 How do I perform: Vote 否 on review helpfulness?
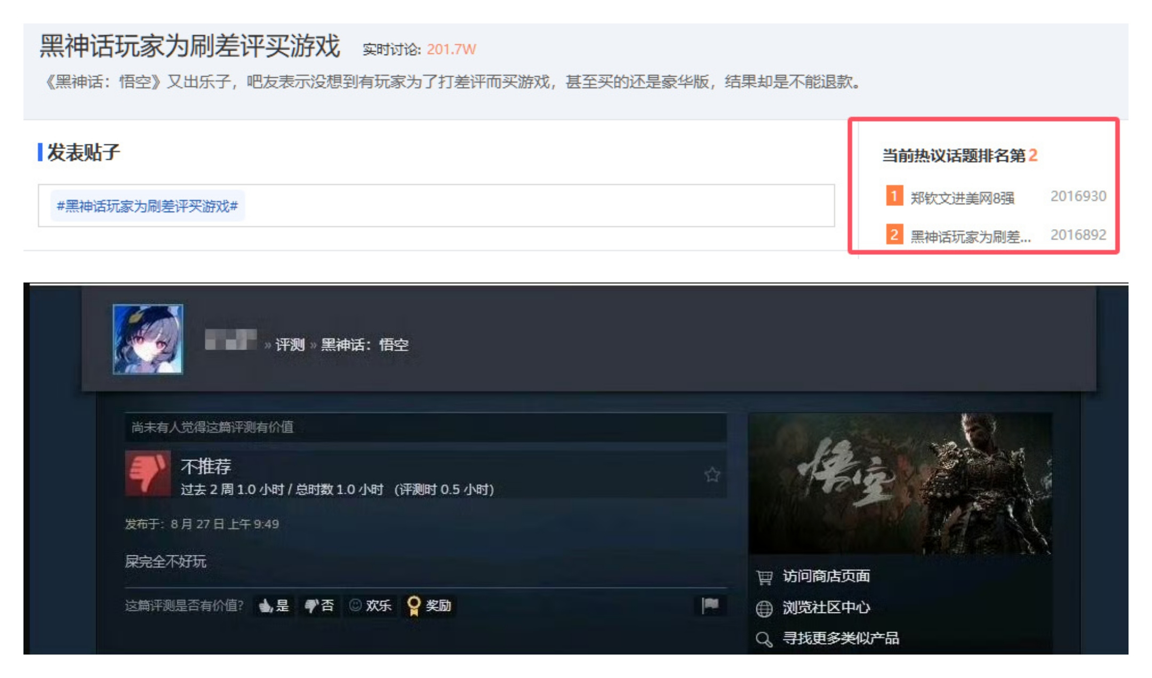click(x=319, y=606)
